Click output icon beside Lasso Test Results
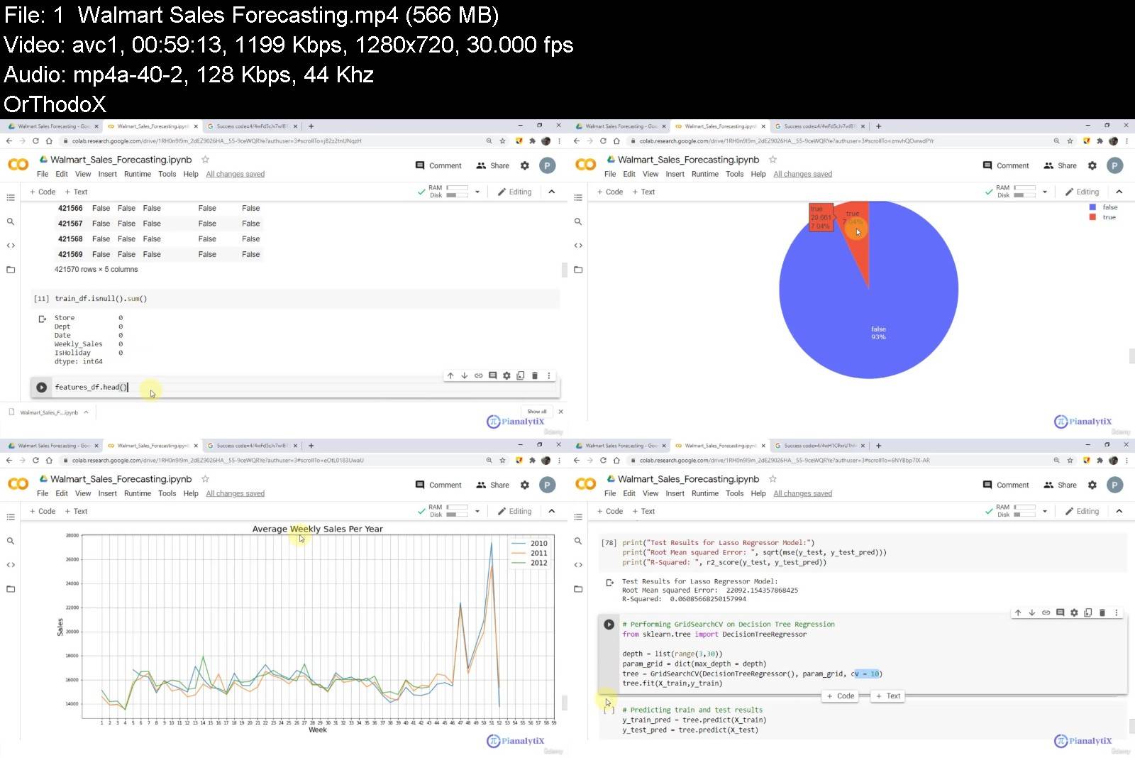Viewport: 1135px width, 758px height. click(609, 583)
